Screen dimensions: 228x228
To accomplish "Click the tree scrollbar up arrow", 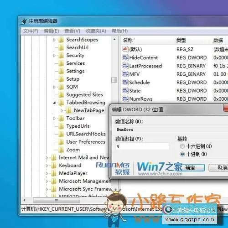I will tap(114, 40).
